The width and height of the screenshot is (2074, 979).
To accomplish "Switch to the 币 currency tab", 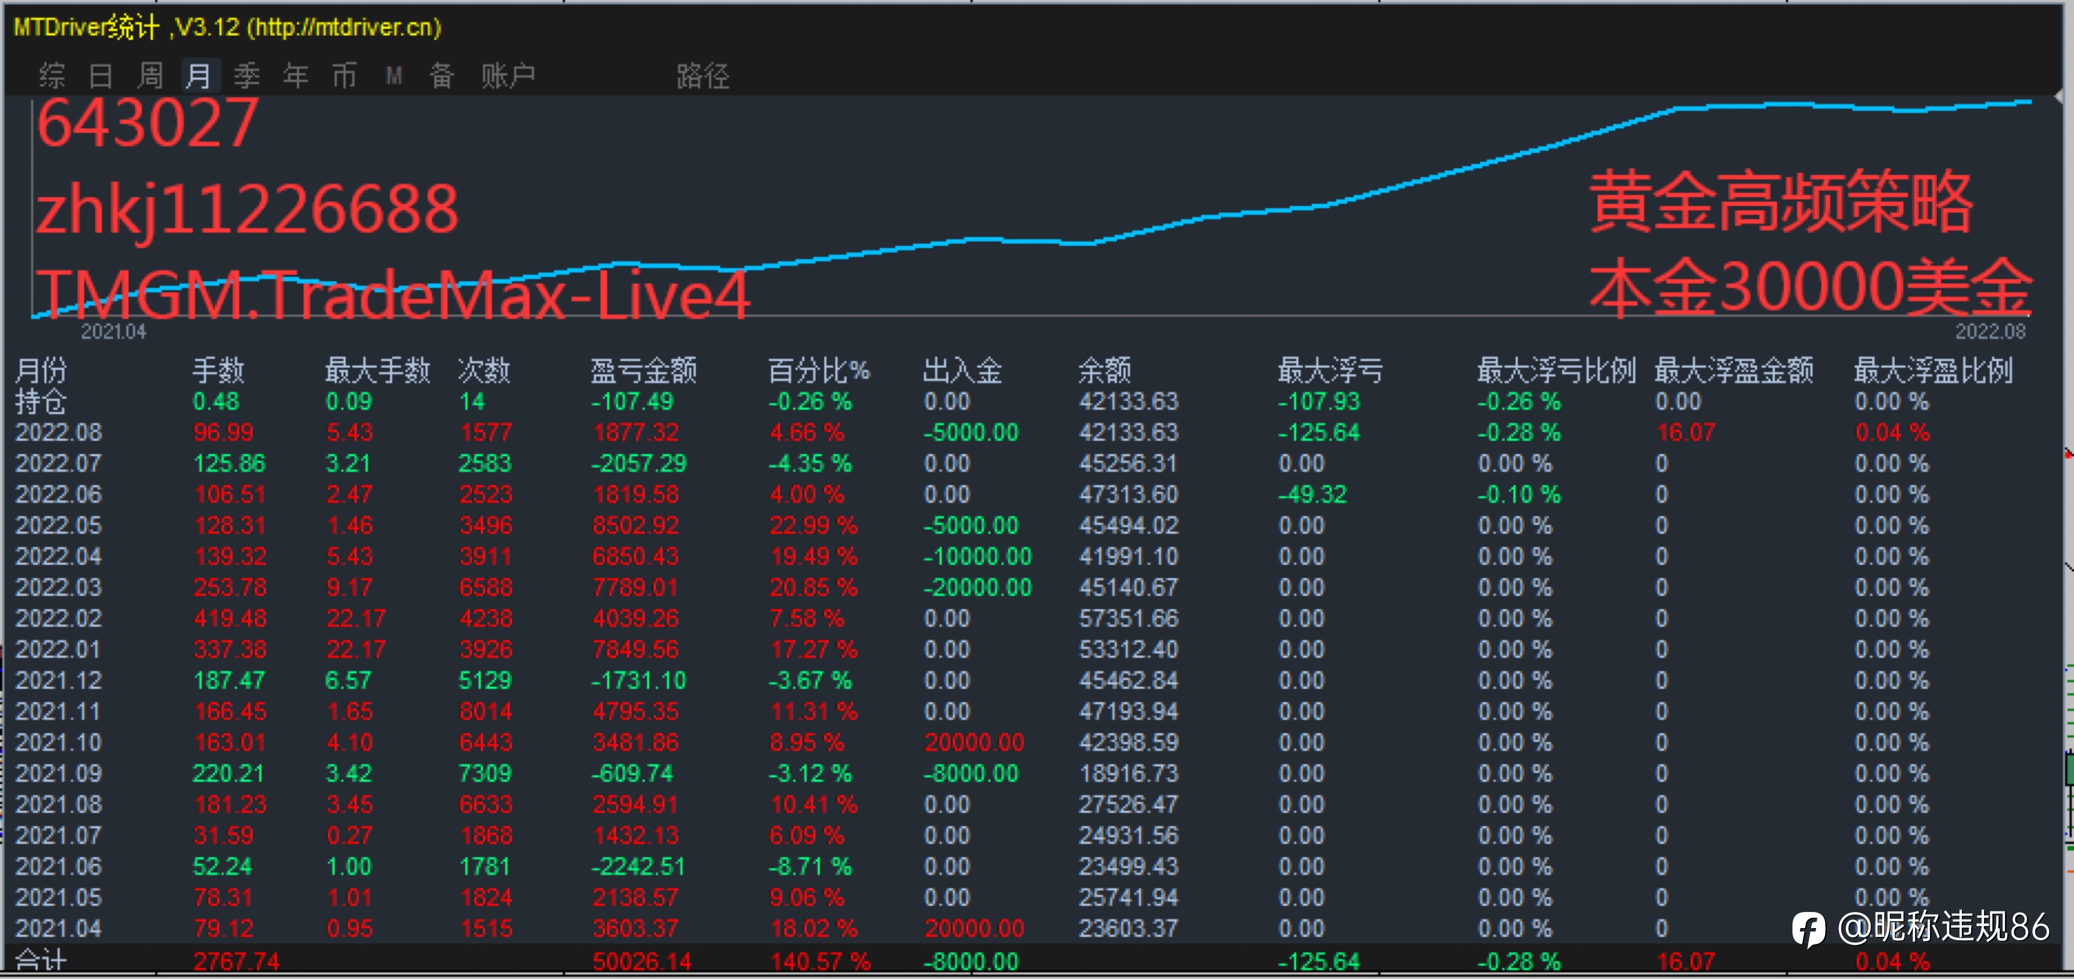I will point(345,76).
